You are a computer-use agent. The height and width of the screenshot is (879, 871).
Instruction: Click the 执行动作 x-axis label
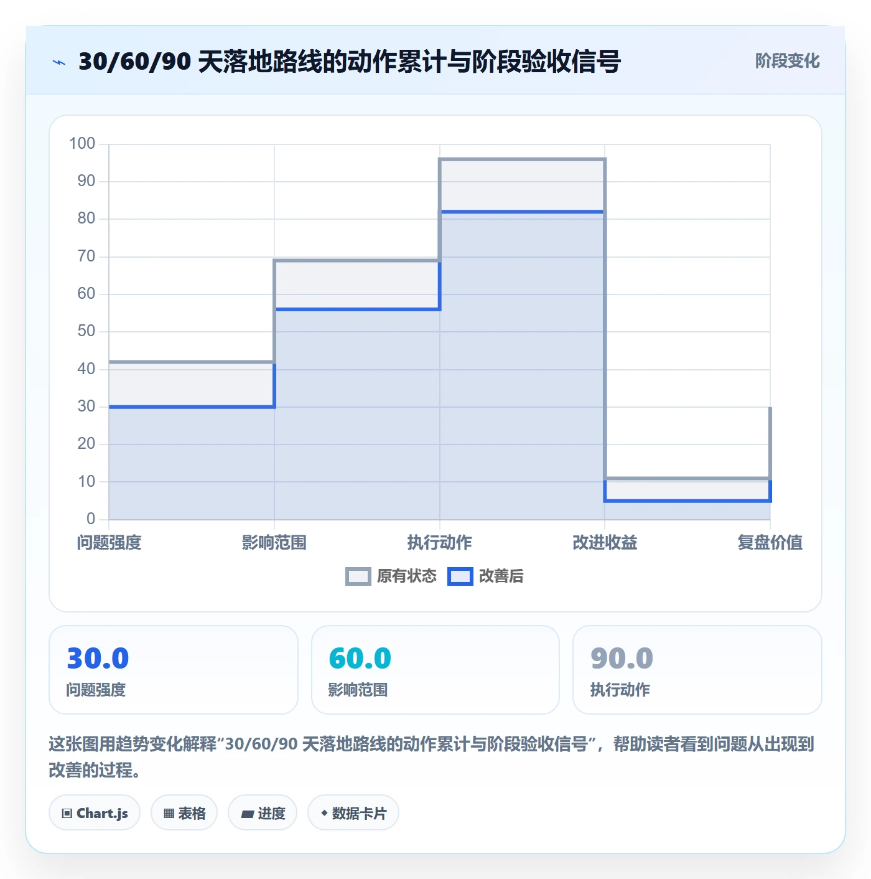(440, 543)
